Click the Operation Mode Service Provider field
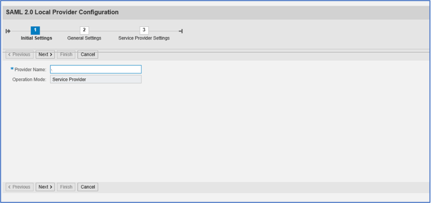This screenshot has width=431, height=203. [x=96, y=79]
